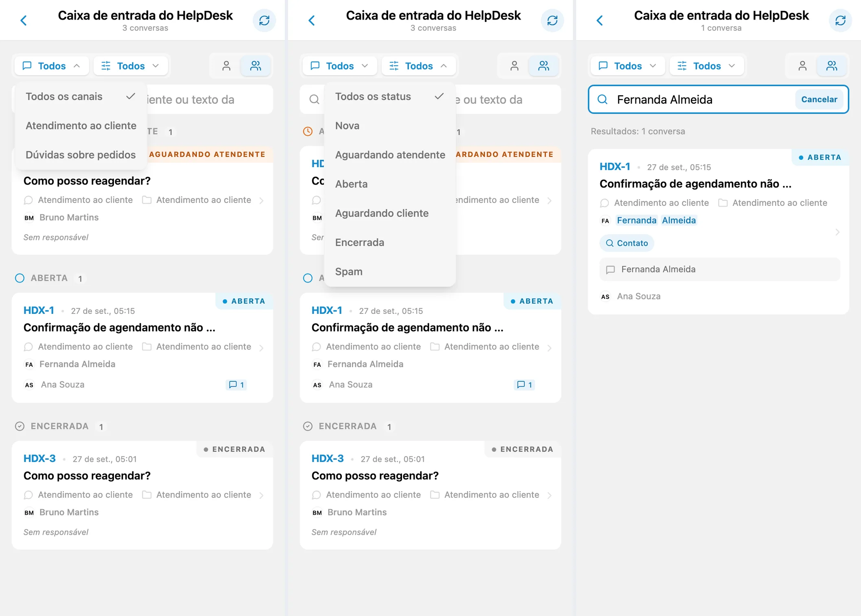Show only my conversations in left panel
The height and width of the screenshot is (616, 861).
226,66
